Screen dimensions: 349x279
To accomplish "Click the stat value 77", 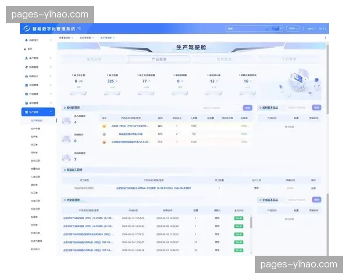I will [x=144, y=81].
